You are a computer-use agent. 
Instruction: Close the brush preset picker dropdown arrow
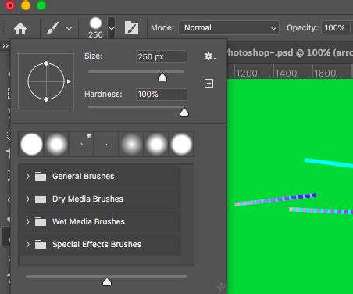112,28
